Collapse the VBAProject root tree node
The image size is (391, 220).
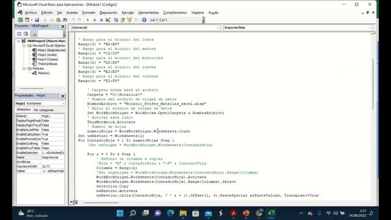[18, 41]
